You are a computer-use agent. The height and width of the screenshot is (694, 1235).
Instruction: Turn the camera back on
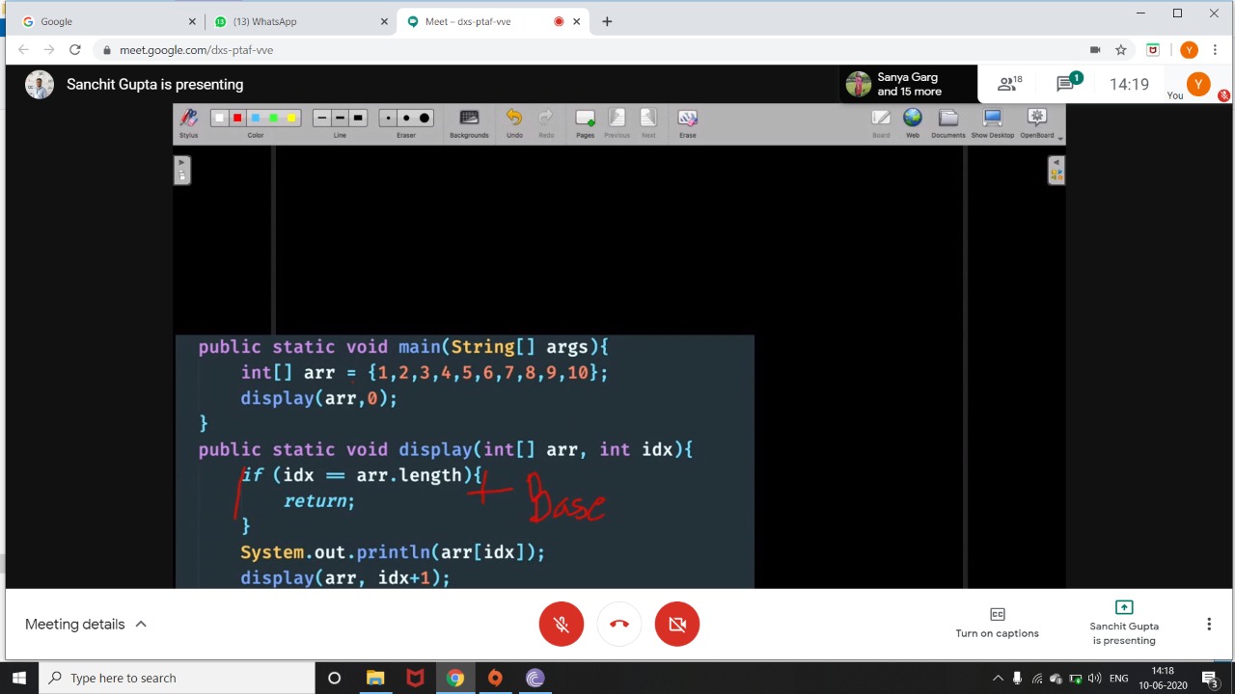[x=677, y=625]
